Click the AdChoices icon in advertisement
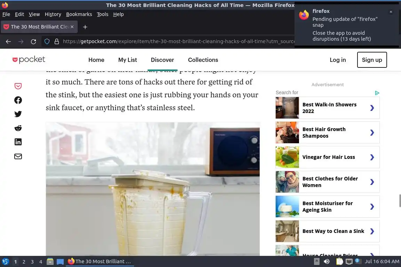The height and width of the screenshot is (267, 401). pyautogui.click(x=377, y=93)
